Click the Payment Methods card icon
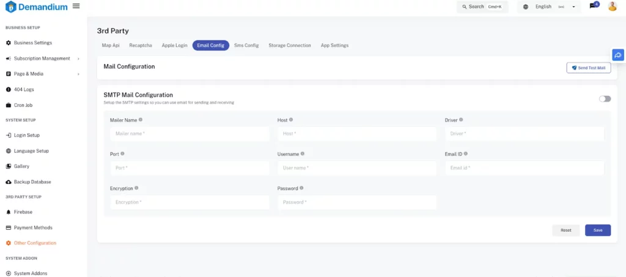The image size is (626, 277). 9,227
